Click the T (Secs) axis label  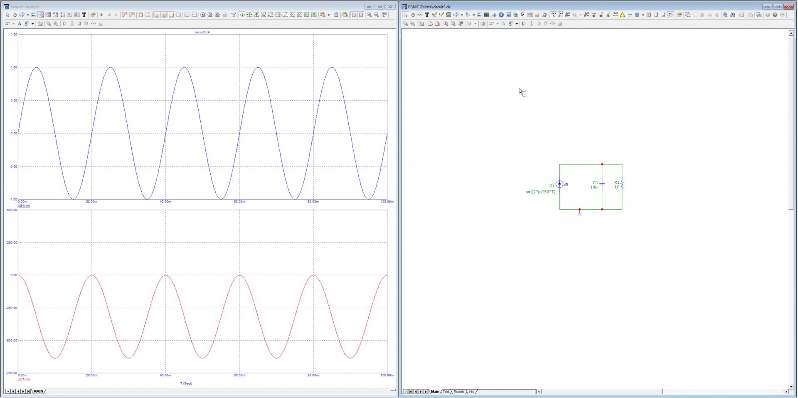tap(186, 383)
